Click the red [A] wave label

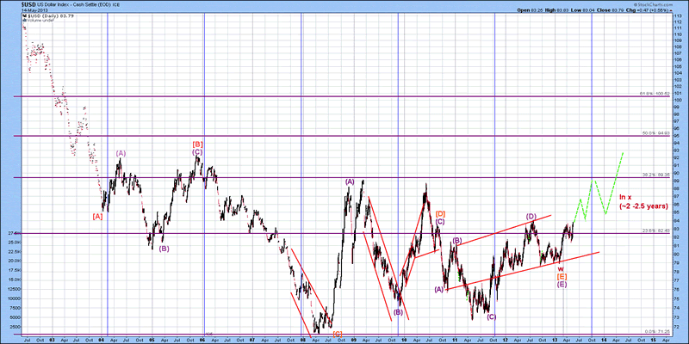point(97,216)
